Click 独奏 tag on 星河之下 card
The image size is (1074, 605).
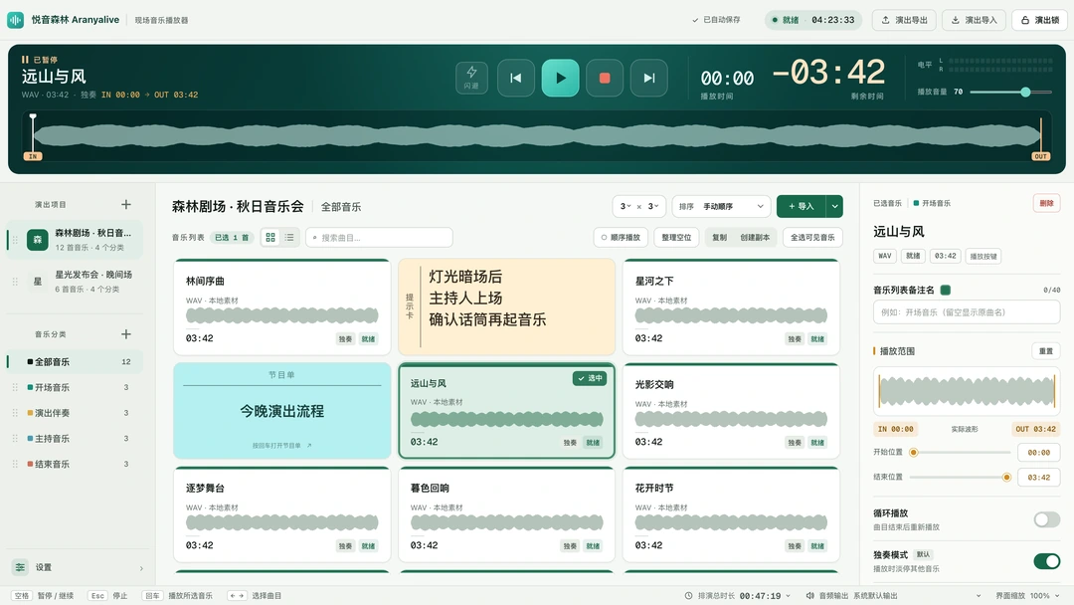(795, 338)
